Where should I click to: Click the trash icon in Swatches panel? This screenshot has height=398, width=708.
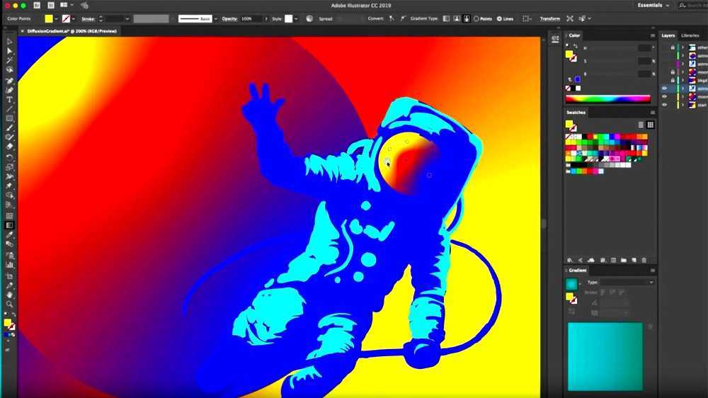click(644, 260)
